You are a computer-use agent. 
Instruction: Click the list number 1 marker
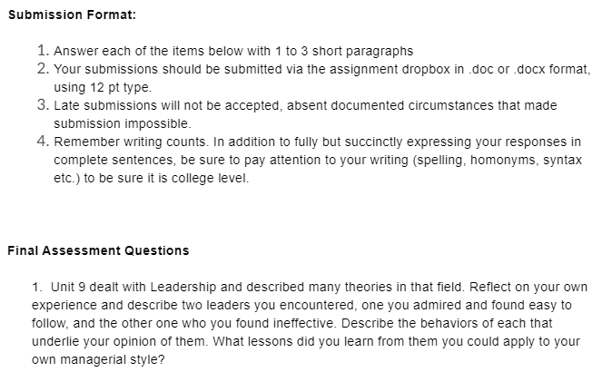tap(44, 50)
